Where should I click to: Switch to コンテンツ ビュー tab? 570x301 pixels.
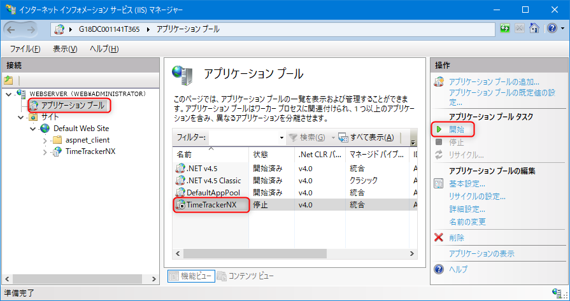246,276
